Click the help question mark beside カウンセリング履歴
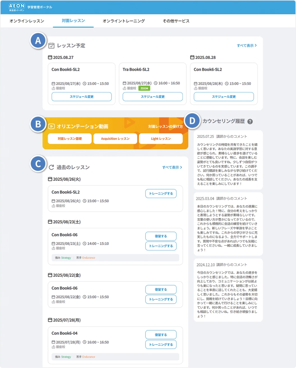The width and height of the screenshot is (296, 368). (x=250, y=121)
